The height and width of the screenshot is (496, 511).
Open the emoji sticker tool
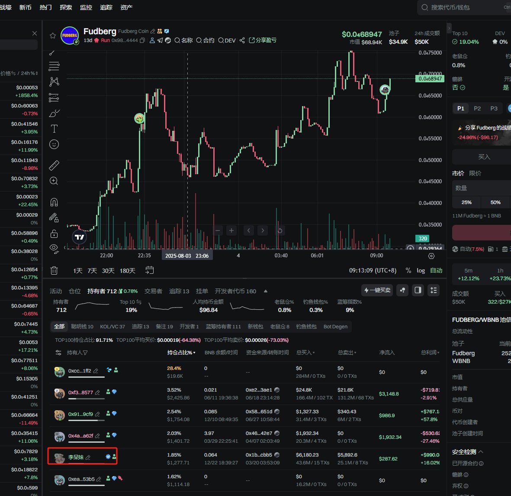[x=54, y=144]
